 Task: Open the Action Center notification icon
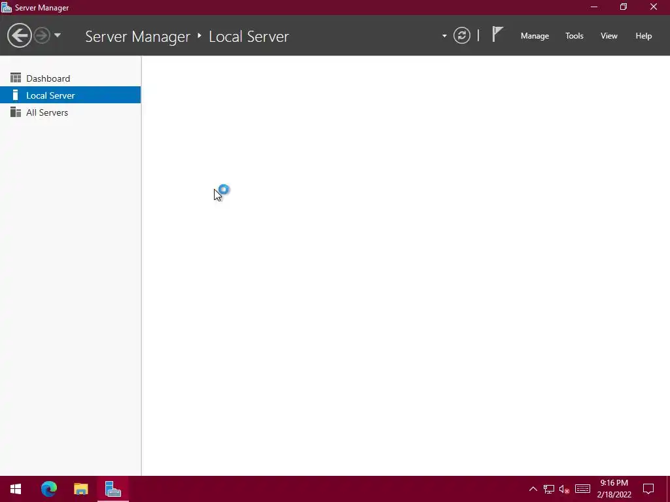tap(648, 489)
